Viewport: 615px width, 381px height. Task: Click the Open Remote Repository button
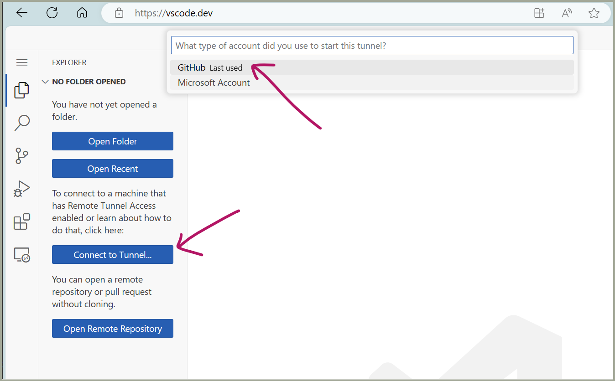(x=113, y=329)
